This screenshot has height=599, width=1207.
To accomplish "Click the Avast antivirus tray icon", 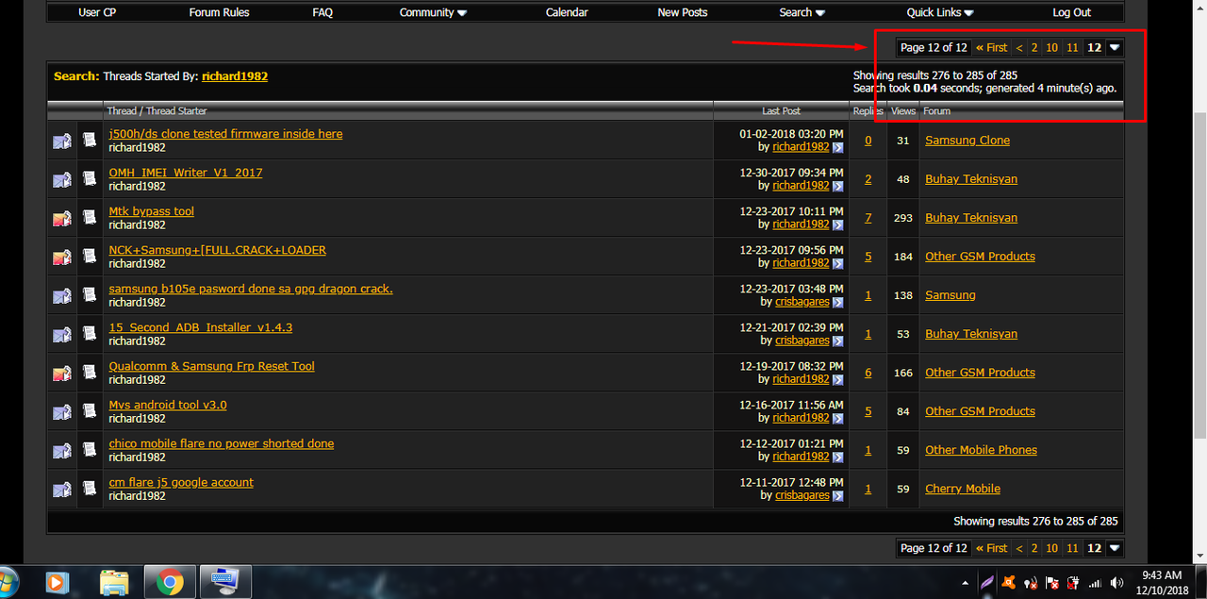I will click(x=1008, y=582).
